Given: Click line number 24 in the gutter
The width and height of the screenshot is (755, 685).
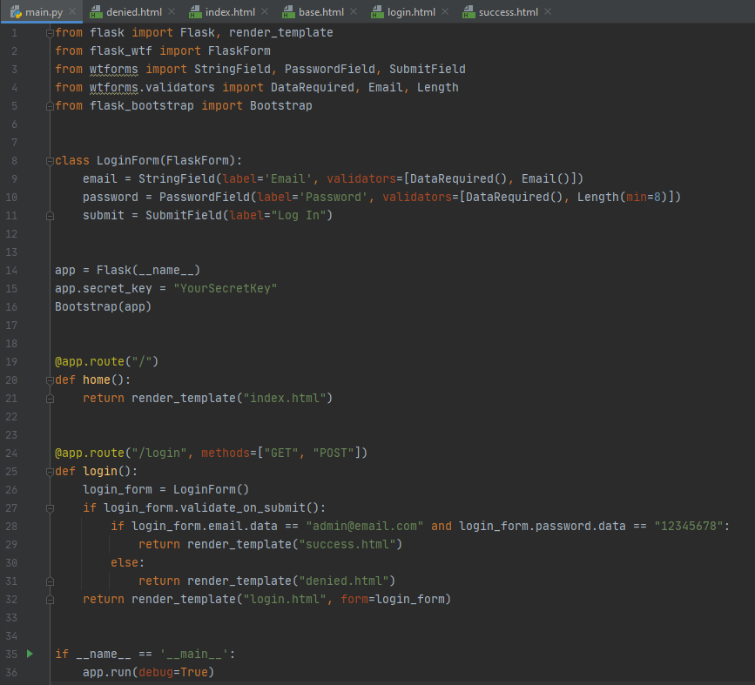Looking at the screenshot, I should tap(11, 453).
